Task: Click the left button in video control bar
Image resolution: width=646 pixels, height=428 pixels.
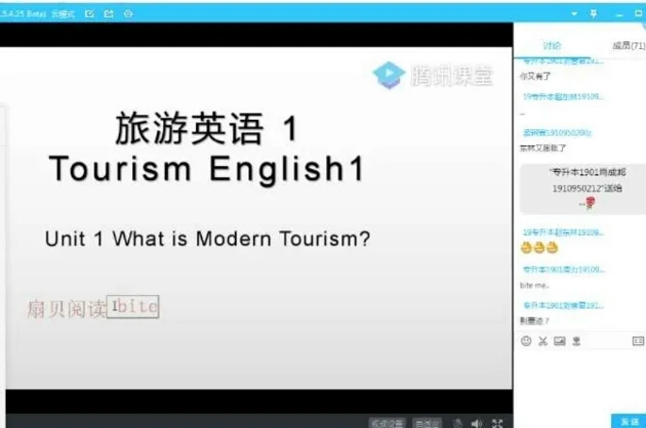Action: point(387,423)
